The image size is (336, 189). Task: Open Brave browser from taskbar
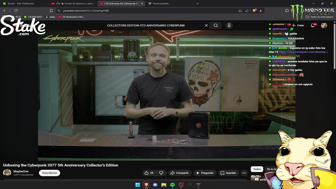tap(146, 185)
